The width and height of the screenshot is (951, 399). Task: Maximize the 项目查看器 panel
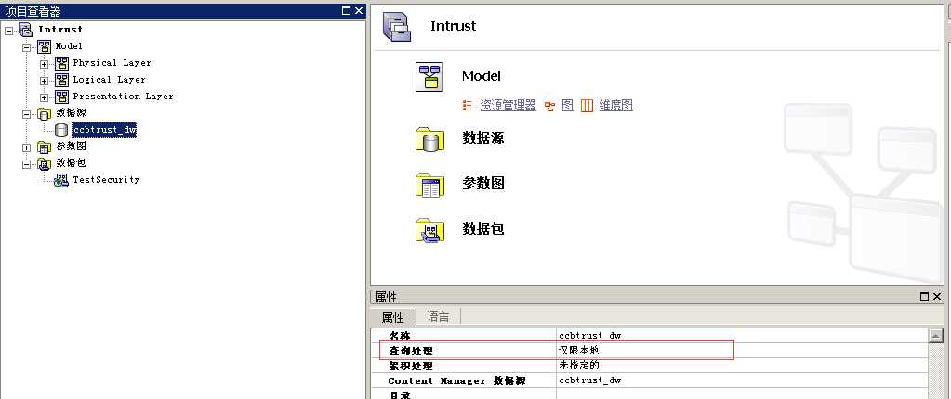pyautogui.click(x=347, y=11)
